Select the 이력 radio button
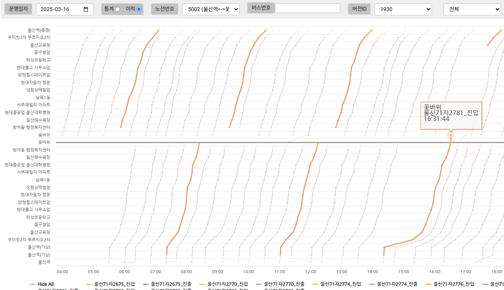This screenshot has width=504, height=290. (x=139, y=9)
